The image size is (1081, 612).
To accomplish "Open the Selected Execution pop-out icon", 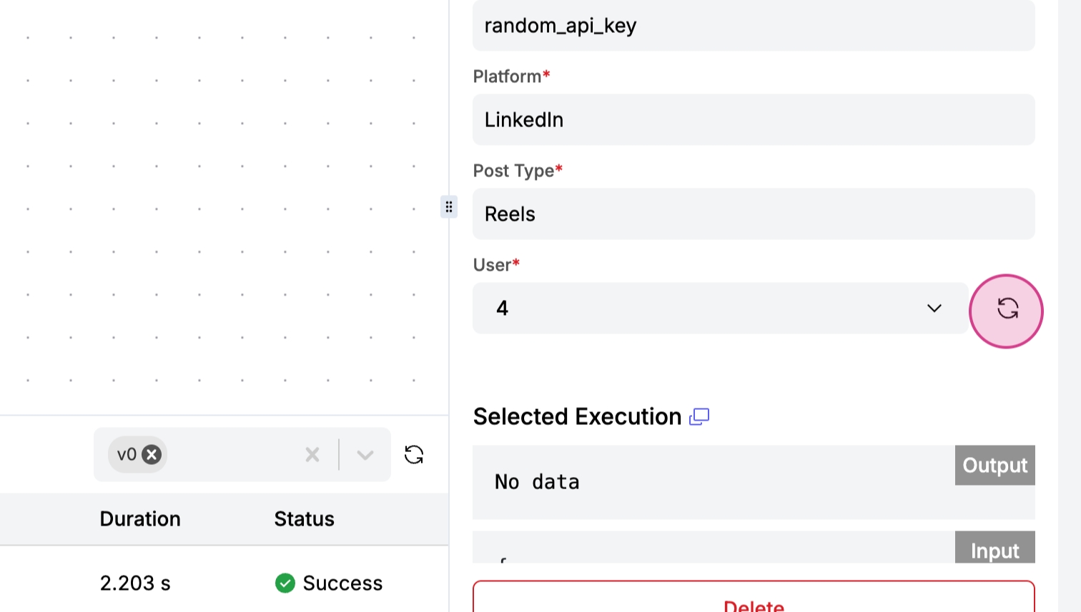I will (699, 417).
